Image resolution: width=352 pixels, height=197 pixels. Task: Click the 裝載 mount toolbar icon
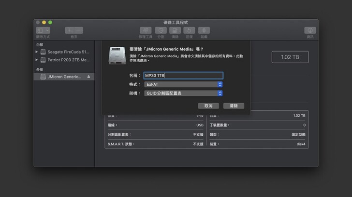coord(204,30)
